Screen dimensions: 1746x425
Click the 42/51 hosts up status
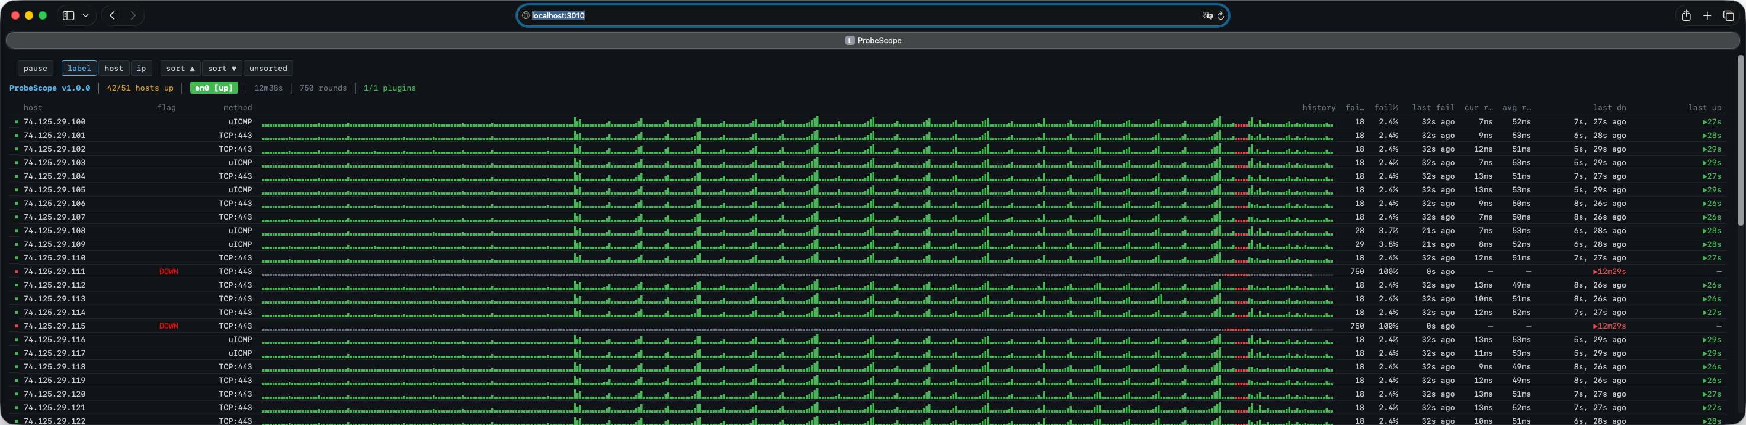(x=140, y=88)
